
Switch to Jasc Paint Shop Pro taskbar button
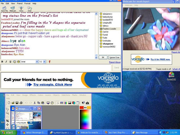116,132
